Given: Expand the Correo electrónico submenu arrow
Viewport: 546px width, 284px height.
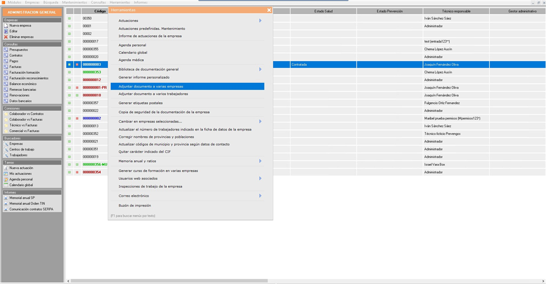Looking at the screenshot, I should pyautogui.click(x=260, y=195).
